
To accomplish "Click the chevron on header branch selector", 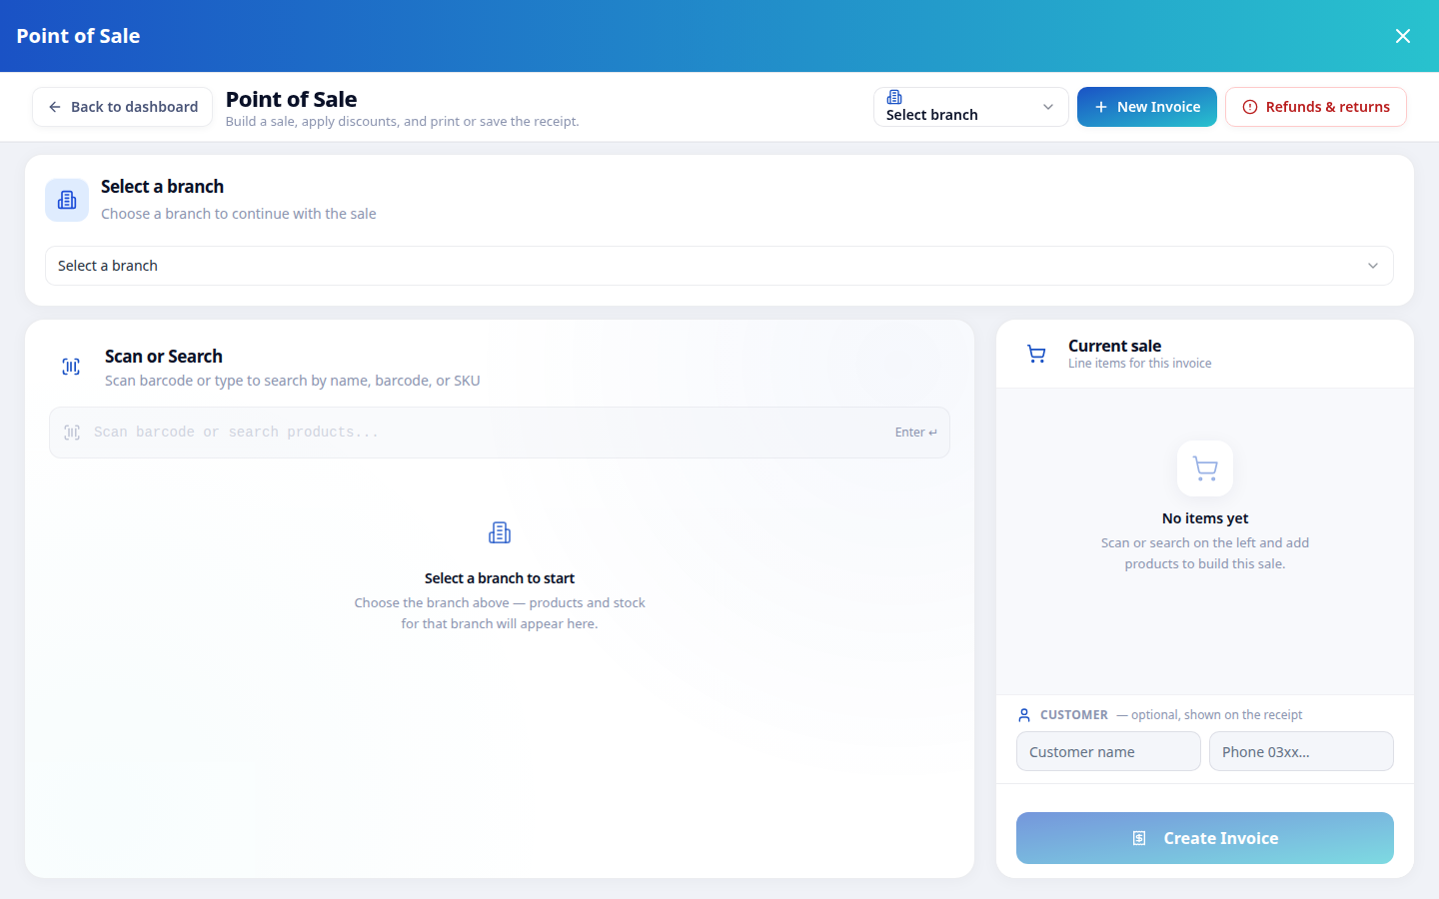I will pos(1048,107).
